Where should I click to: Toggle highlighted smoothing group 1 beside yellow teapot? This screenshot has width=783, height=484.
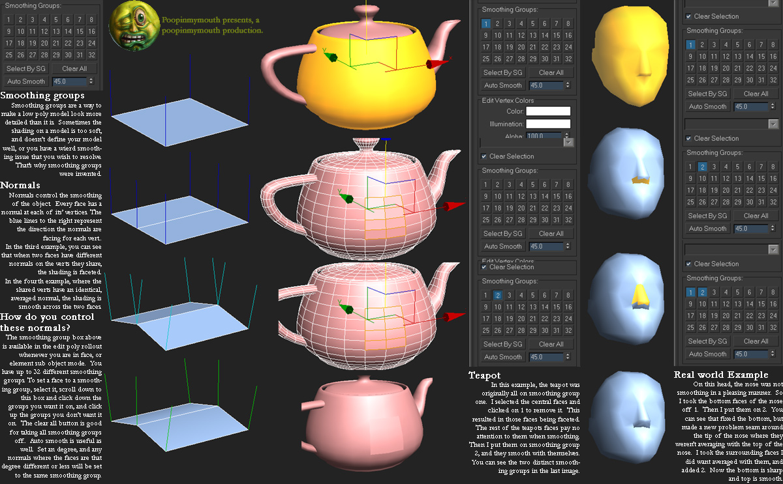pyautogui.click(x=485, y=24)
